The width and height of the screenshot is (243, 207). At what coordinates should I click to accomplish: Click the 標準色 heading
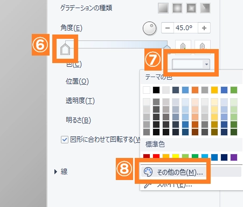coord(155,144)
